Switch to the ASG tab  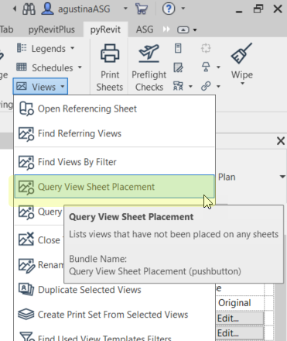145,29
